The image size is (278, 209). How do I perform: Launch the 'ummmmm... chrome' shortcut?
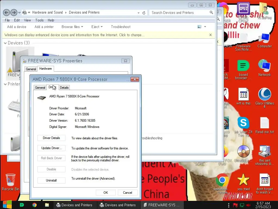coord(222,183)
